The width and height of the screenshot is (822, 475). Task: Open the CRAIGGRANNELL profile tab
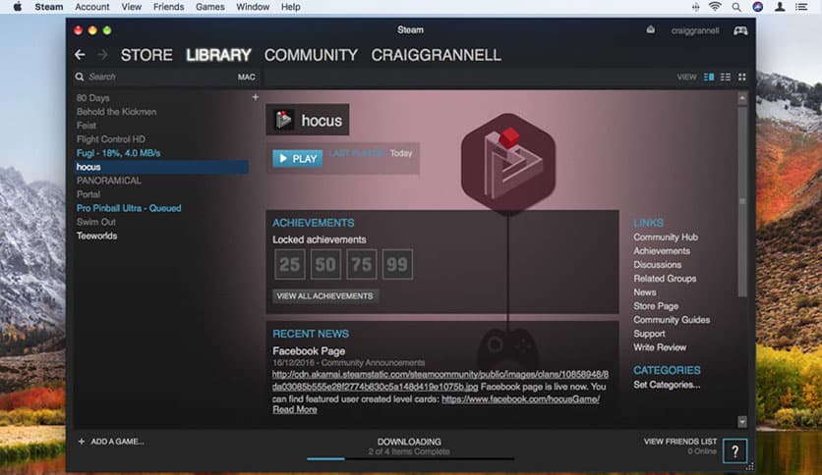(x=437, y=55)
